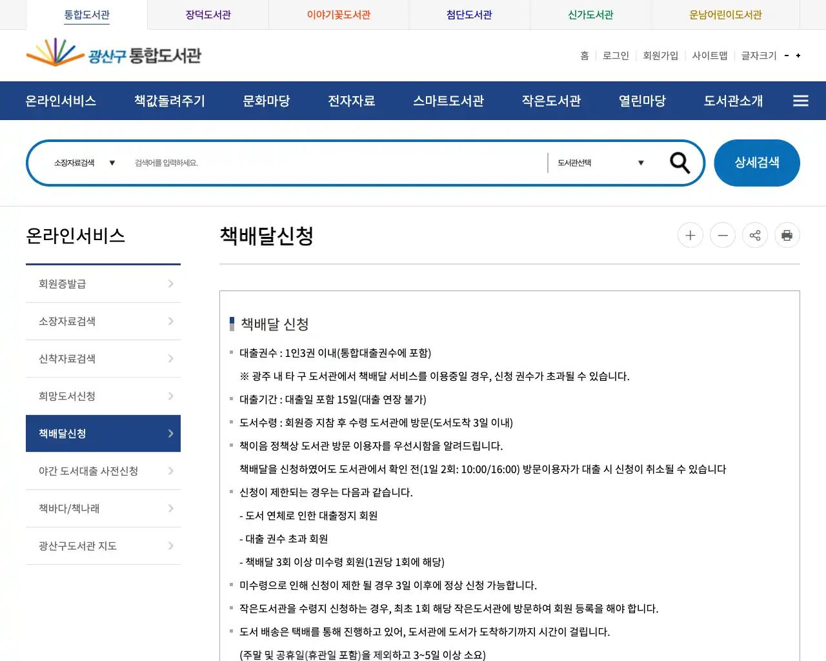
Task: Click chevron next to 신착자료검색
Action: click(170, 358)
